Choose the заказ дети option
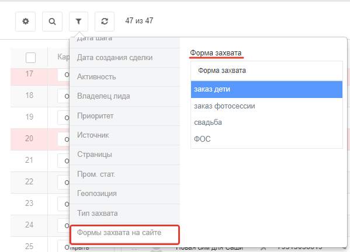The image size is (350, 252). coord(266,89)
